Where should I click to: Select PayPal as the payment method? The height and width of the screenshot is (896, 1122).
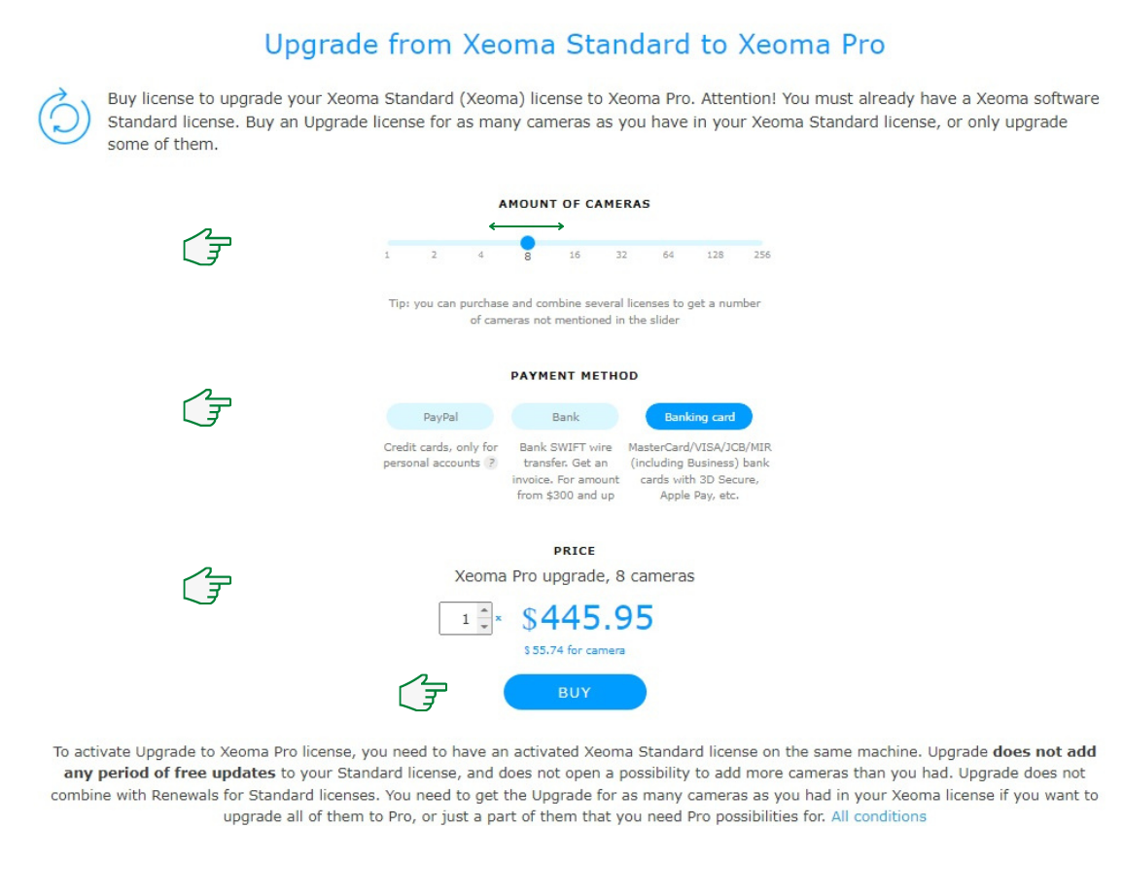pyautogui.click(x=440, y=416)
